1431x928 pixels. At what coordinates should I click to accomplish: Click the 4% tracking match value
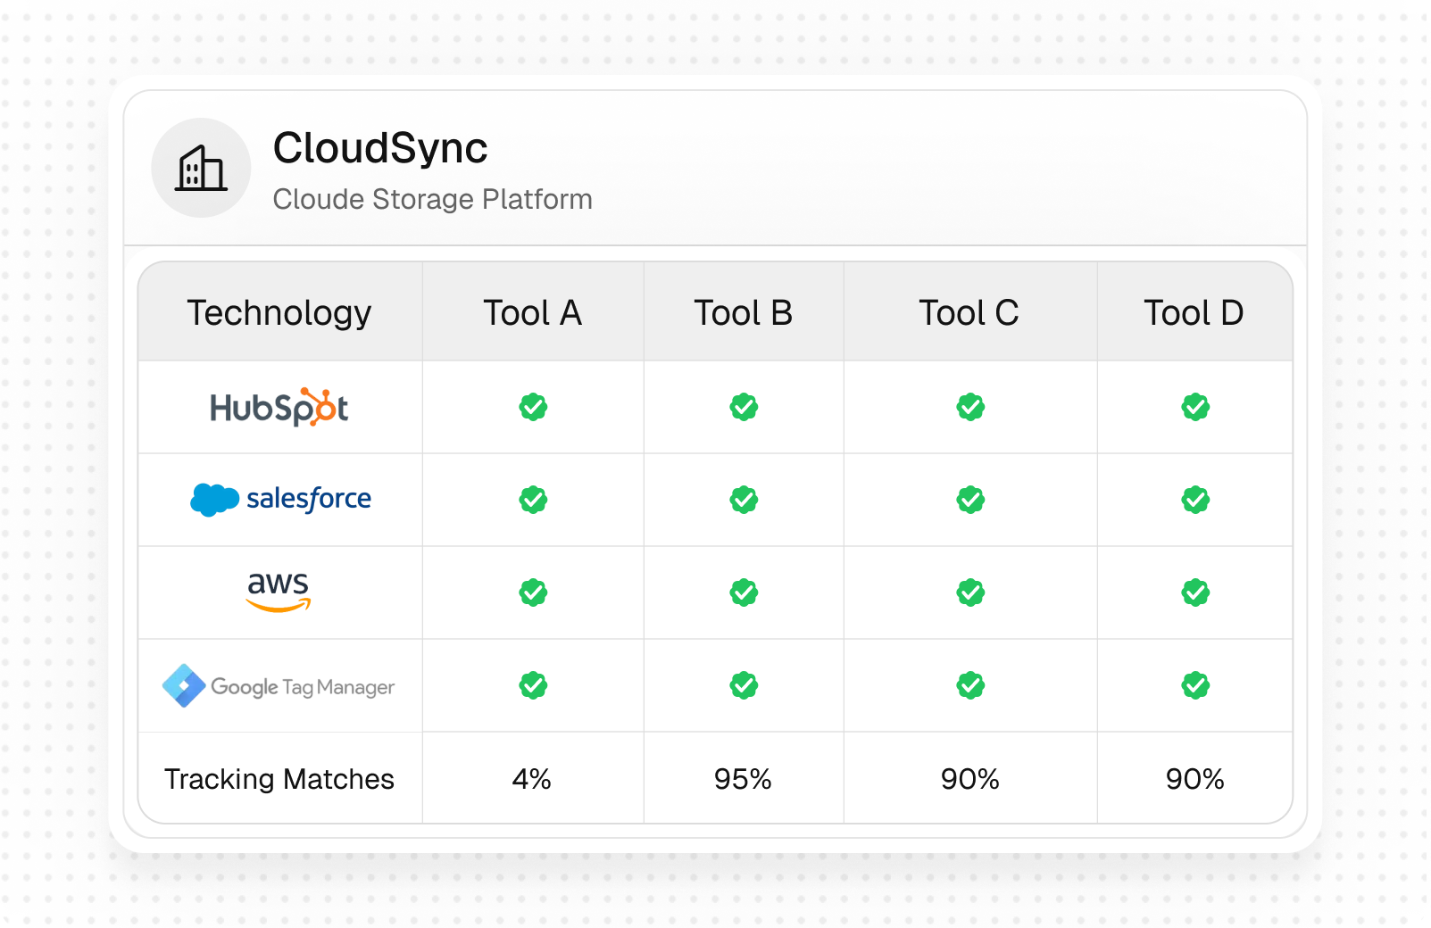tap(531, 779)
